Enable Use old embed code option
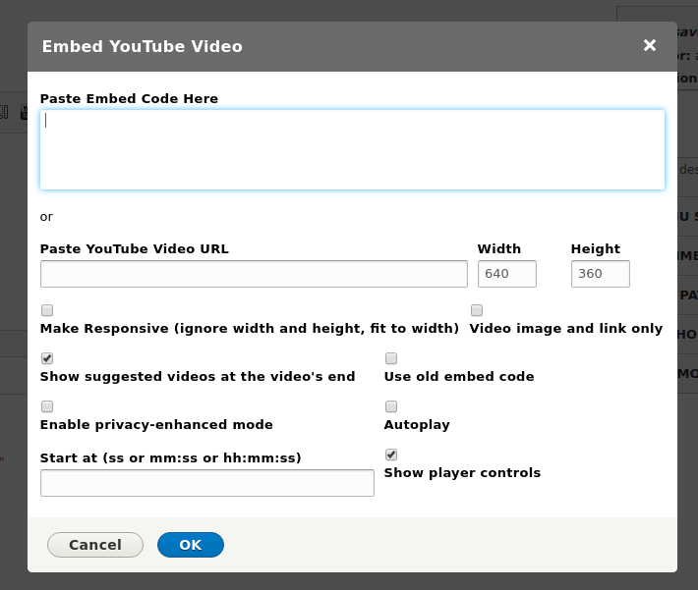 tap(391, 358)
